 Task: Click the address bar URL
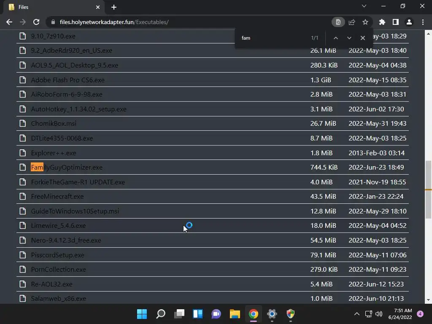coord(114,22)
